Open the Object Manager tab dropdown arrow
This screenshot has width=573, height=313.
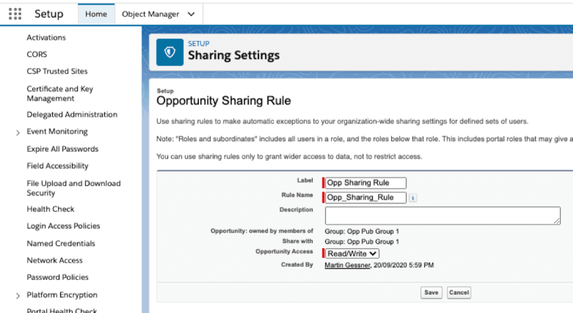(x=191, y=14)
